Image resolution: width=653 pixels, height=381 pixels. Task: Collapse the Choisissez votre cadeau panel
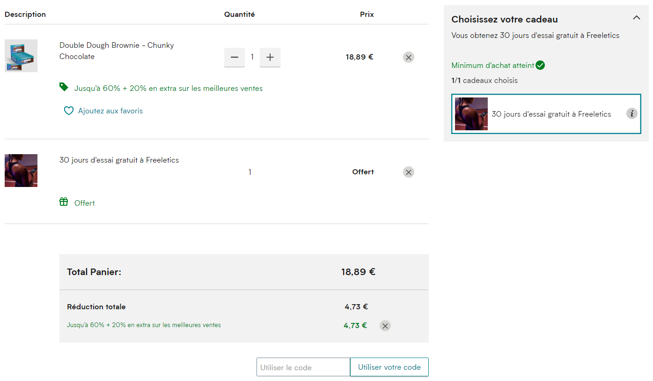[x=636, y=18]
